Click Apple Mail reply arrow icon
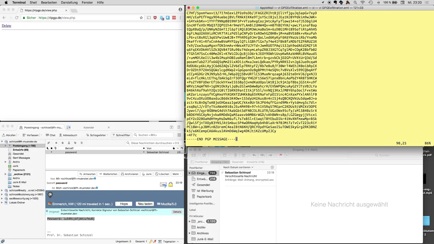The image size is (434, 244). pos(254,155)
